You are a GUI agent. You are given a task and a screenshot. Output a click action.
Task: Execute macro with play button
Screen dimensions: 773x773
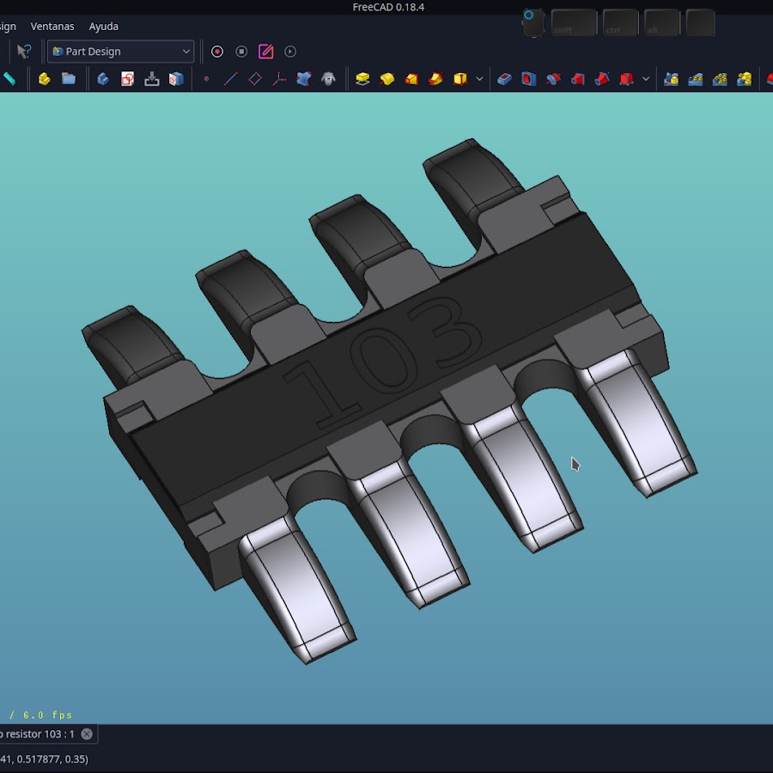[290, 52]
